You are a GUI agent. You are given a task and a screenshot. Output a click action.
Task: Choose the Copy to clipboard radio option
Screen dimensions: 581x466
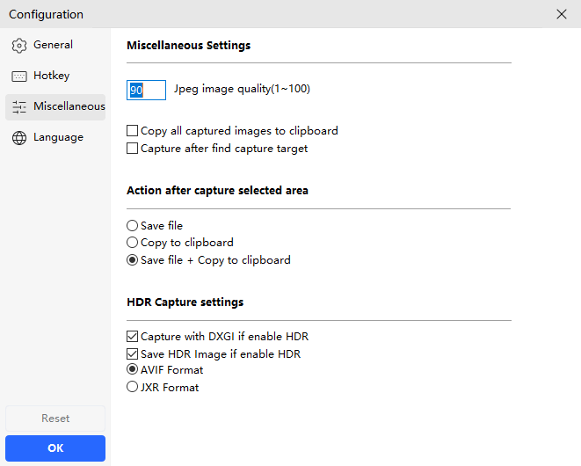(x=133, y=243)
